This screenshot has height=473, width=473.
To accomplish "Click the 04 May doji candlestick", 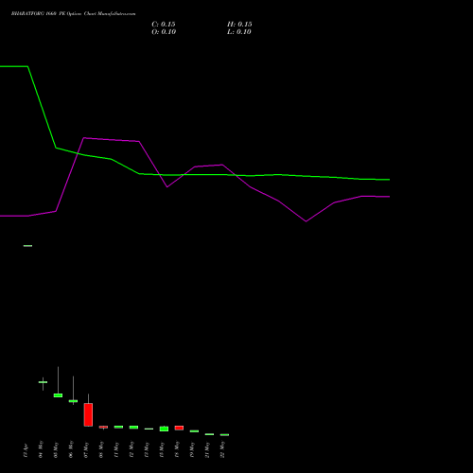I will point(43,382).
